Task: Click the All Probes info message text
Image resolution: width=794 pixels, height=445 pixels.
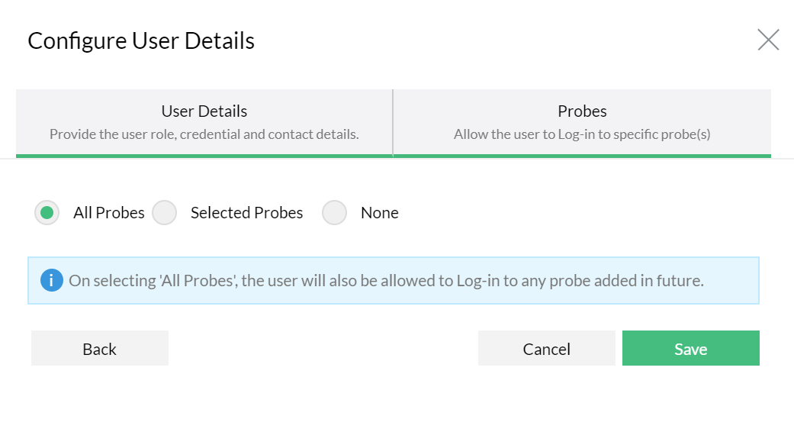Action: 386,281
